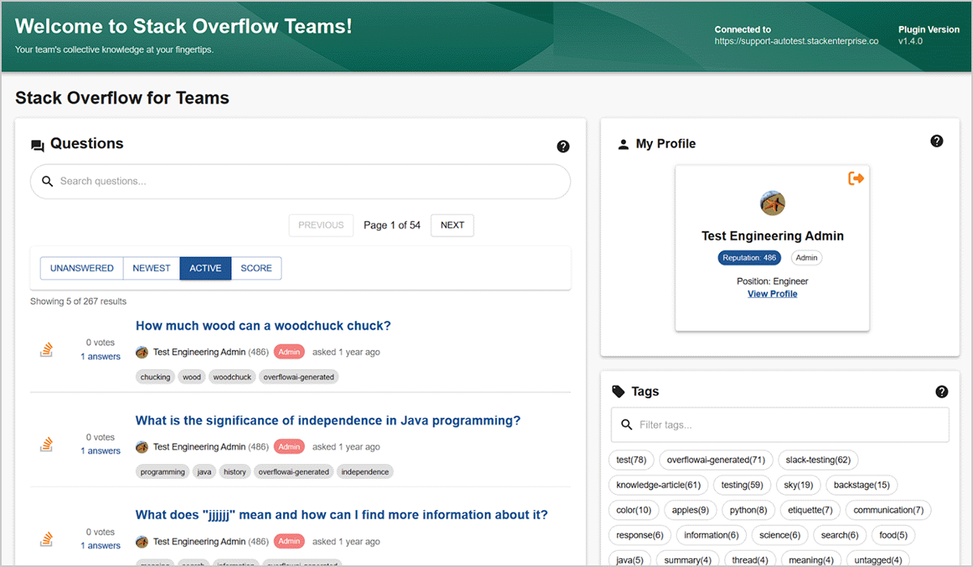The width and height of the screenshot is (973, 567).
Task: Open the woodchuck chuck question
Action: point(263,326)
